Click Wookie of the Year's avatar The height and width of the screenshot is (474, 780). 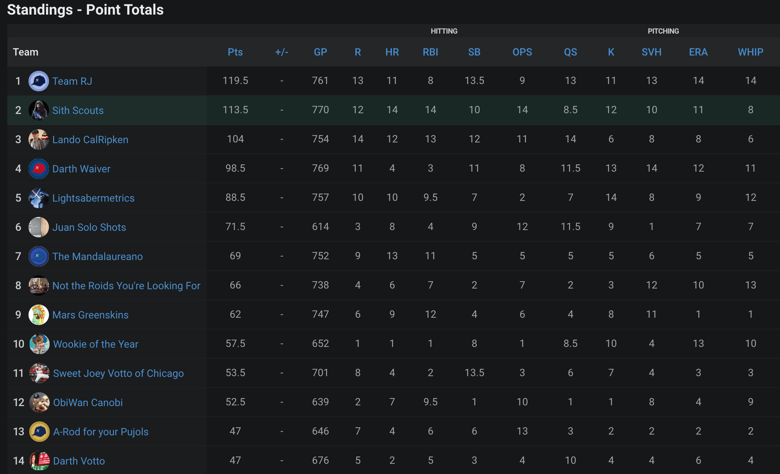point(39,344)
